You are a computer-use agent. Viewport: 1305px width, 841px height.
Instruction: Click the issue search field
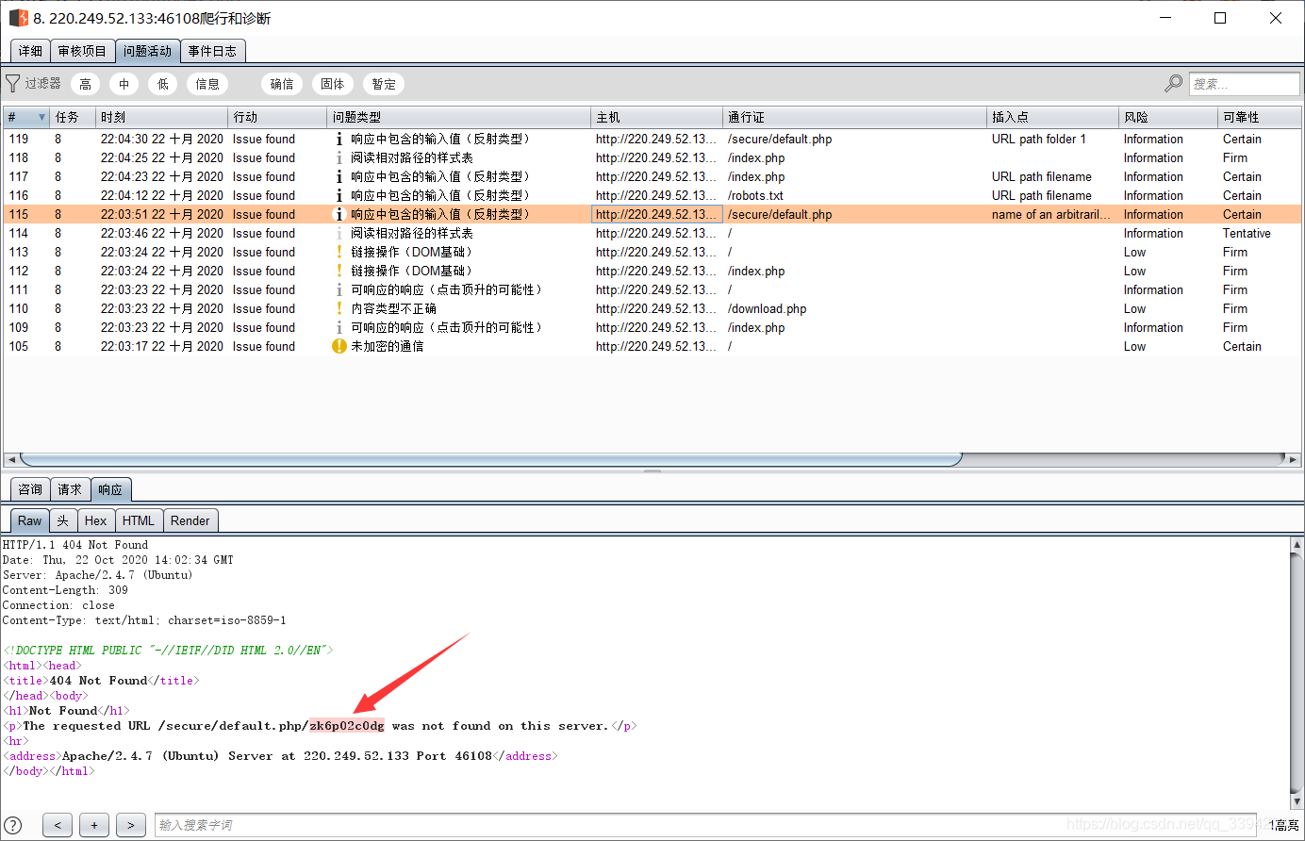(1244, 84)
